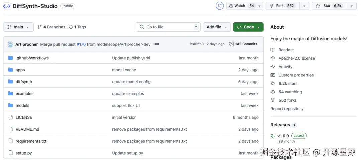
Task: Click the Custom properties note icon
Action: pos(273,75)
